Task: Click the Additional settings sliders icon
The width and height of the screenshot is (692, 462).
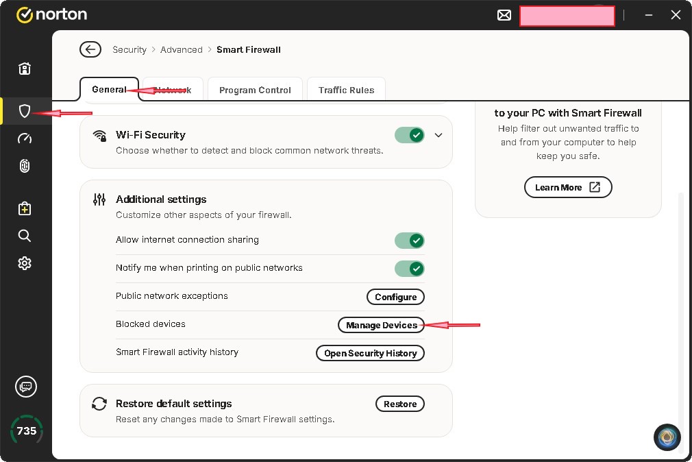Action: tap(99, 199)
